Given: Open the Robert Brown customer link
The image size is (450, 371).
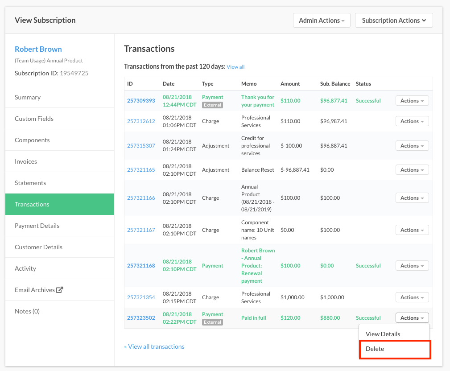Looking at the screenshot, I should pos(38,49).
